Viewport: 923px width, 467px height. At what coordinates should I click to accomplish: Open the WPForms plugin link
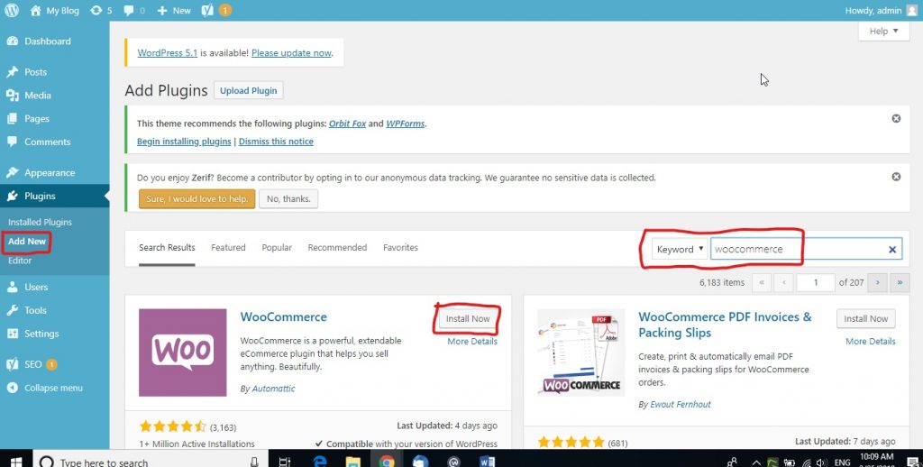click(x=405, y=124)
